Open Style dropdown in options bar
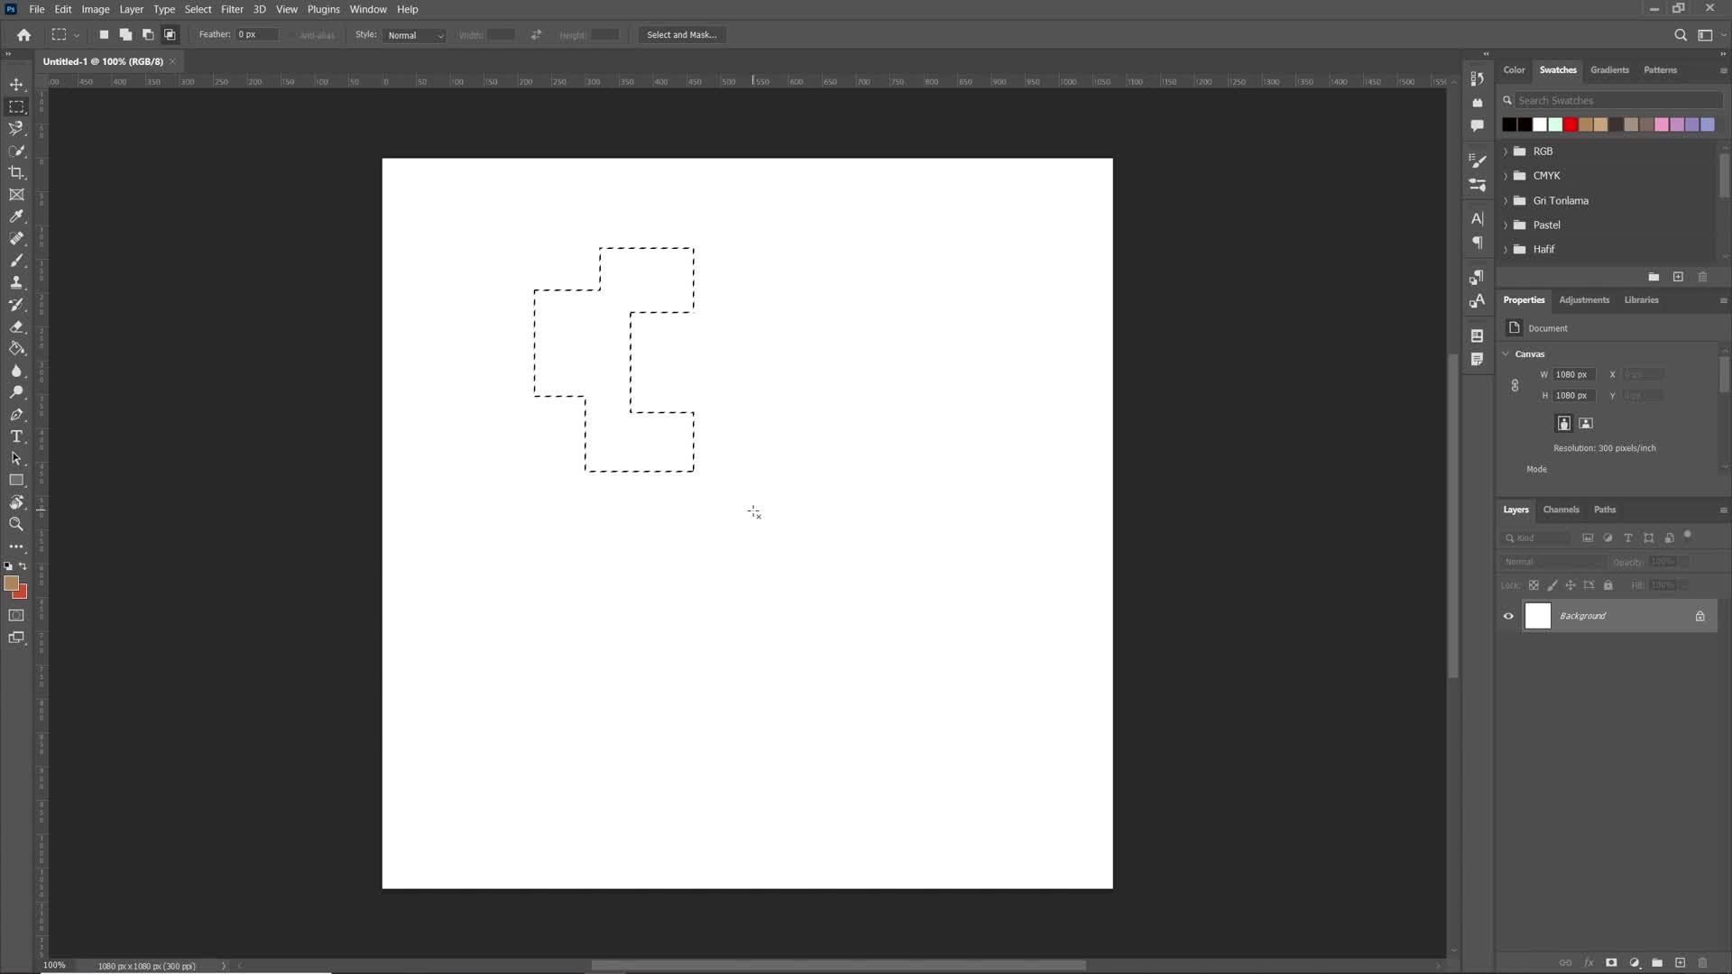The height and width of the screenshot is (974, 1732). point(415,34)
